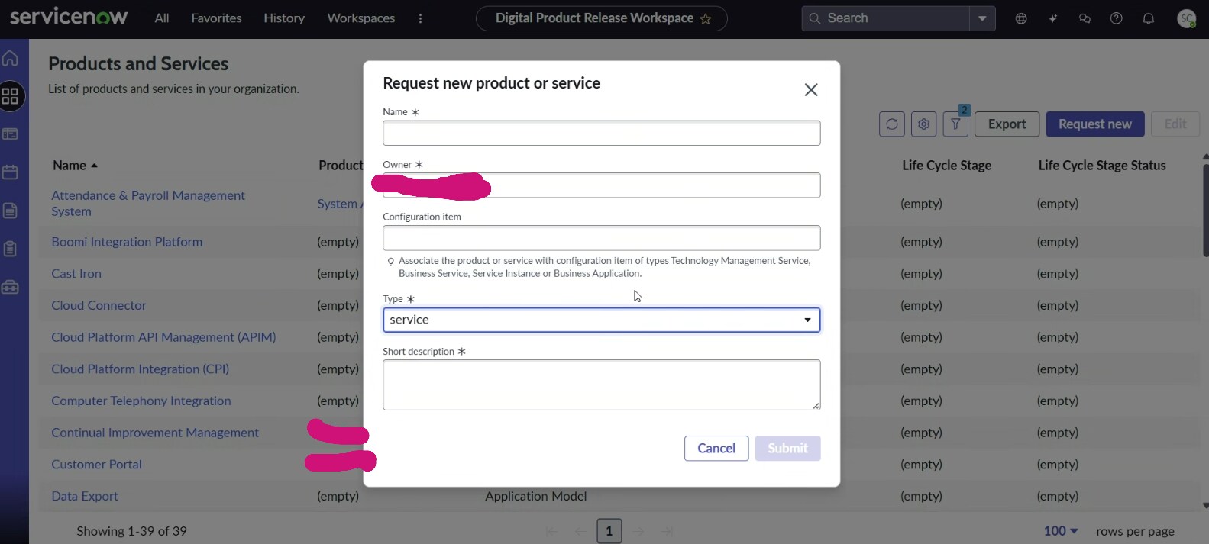Open the three-dot more menu in the header

coord(420,18)
